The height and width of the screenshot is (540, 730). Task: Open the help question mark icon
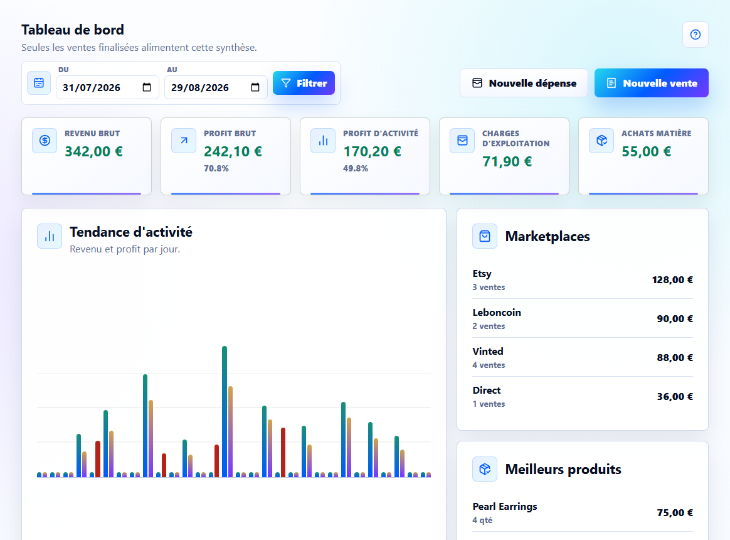click(x=695, y=35)
